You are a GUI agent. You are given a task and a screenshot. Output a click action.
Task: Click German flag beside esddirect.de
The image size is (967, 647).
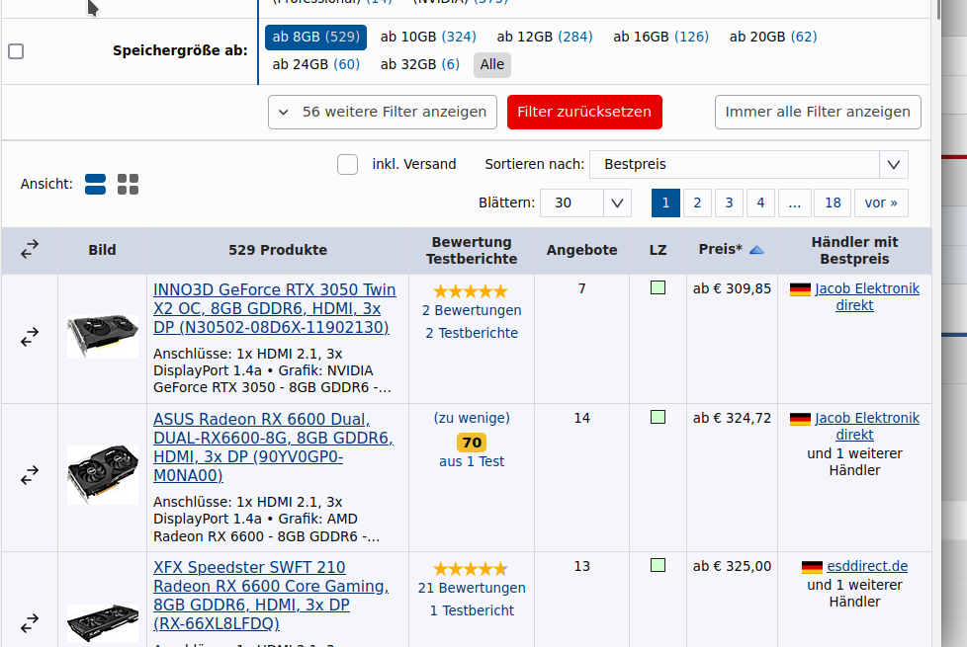pos(812,567)
